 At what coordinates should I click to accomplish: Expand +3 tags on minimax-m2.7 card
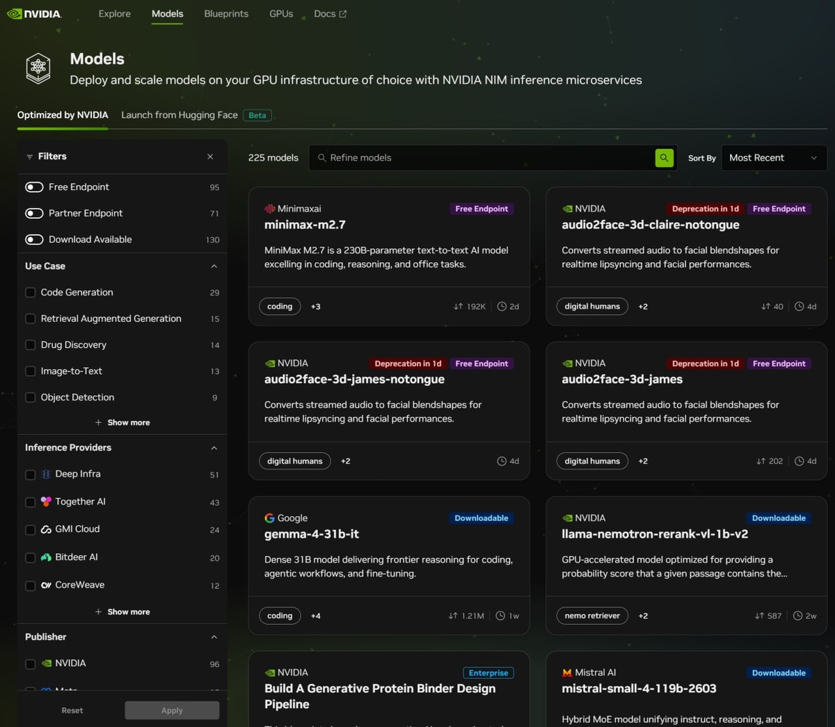click(316, 307)
